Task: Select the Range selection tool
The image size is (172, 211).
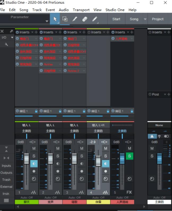Action: tap(65, 19)
